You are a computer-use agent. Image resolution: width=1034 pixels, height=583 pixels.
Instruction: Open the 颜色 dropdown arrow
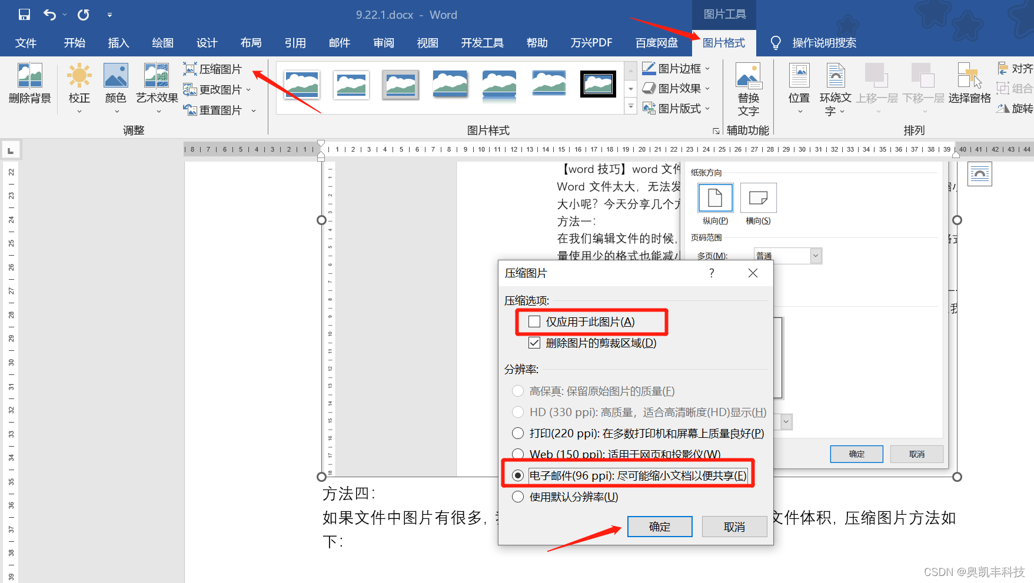click(117, 111)
